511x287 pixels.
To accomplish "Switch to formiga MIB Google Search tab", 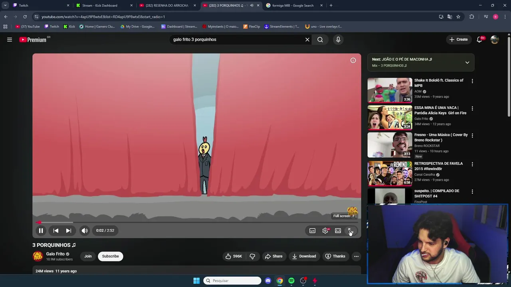I will 294,6.
